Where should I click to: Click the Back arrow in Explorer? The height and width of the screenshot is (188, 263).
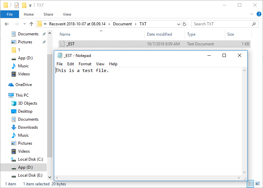click(x=7, y=24)
